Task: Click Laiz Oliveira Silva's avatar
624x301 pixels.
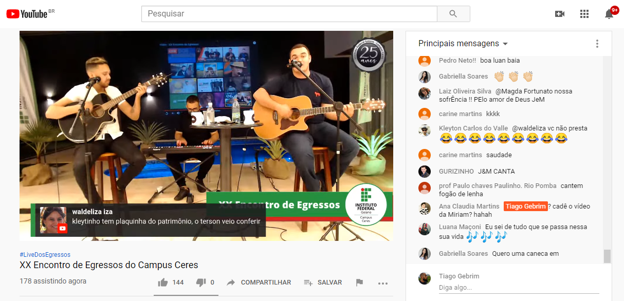Action: [425, 93]
